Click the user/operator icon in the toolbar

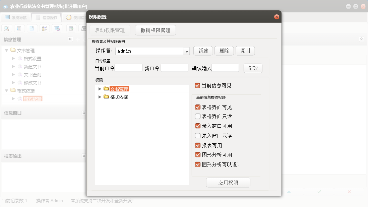coord(44,28)
